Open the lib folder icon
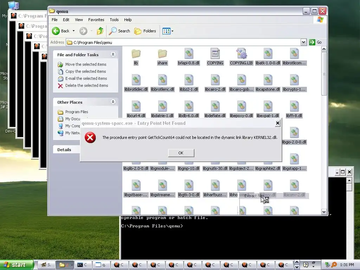Image resolution: width=360 pixels, height=270 pixels. pos(136,54)
